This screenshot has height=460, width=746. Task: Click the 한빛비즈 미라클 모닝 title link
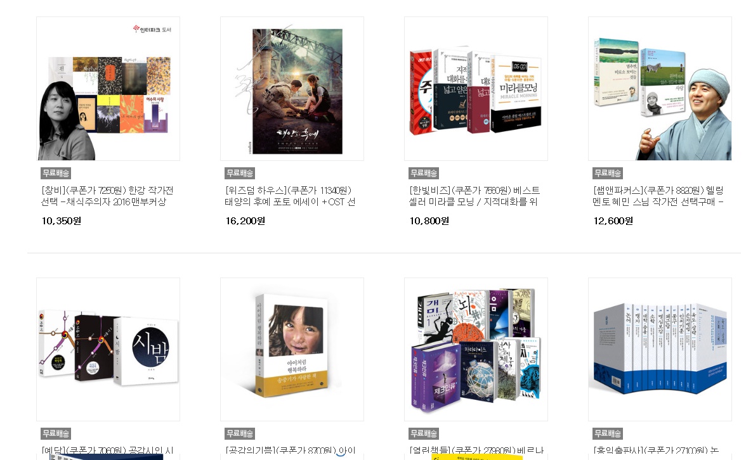pos(474,196)
